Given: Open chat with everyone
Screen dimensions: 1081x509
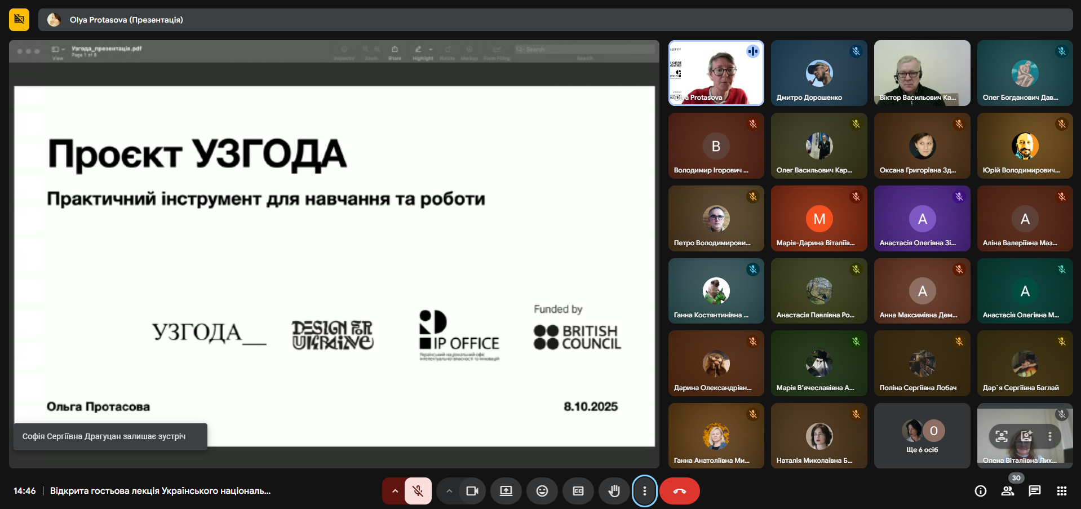Looking at the screenshot, I should 1034,491.
